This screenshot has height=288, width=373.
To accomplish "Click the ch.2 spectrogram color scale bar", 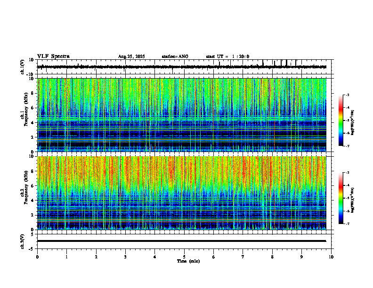I will click(341, 198).
